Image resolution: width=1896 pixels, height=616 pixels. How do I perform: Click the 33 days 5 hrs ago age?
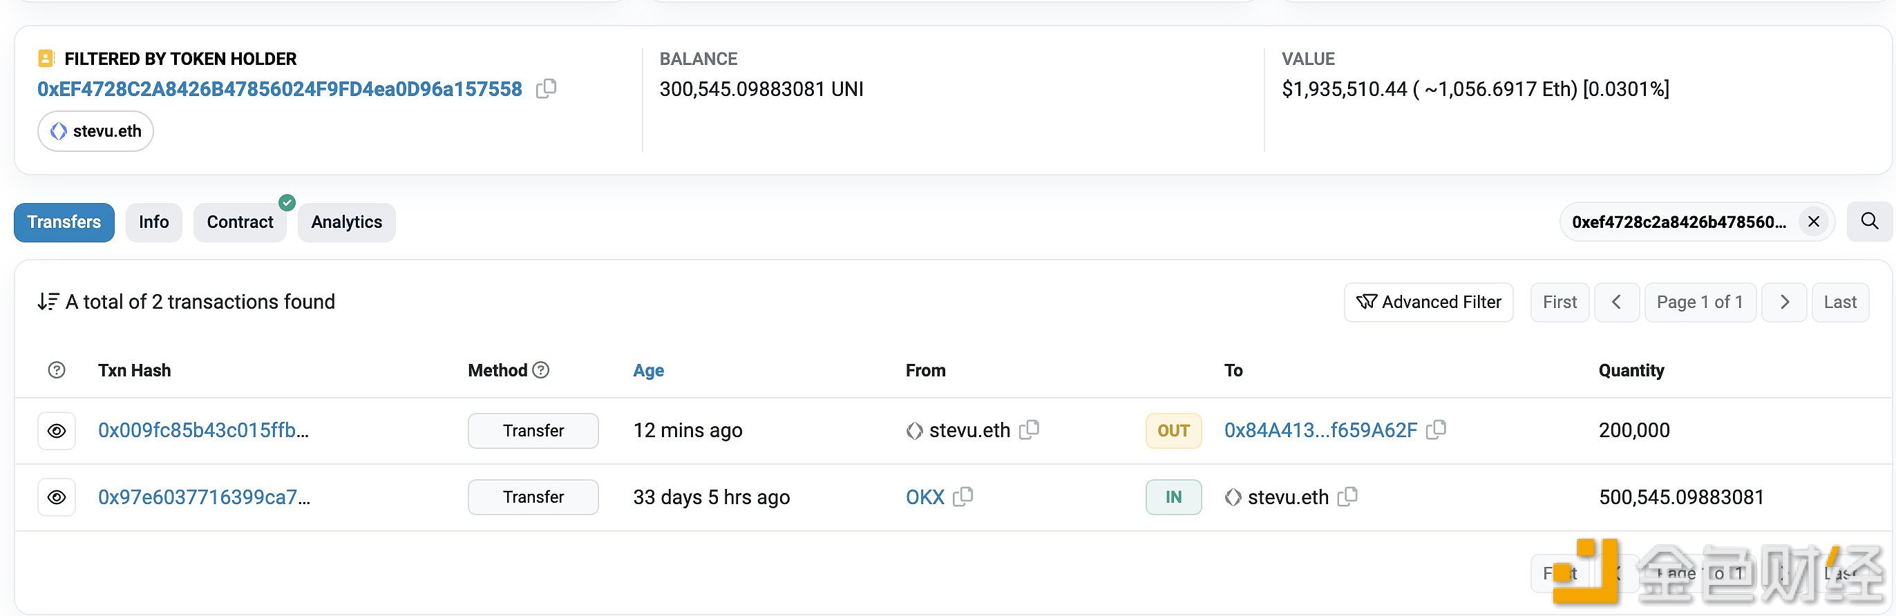[712, 497]
